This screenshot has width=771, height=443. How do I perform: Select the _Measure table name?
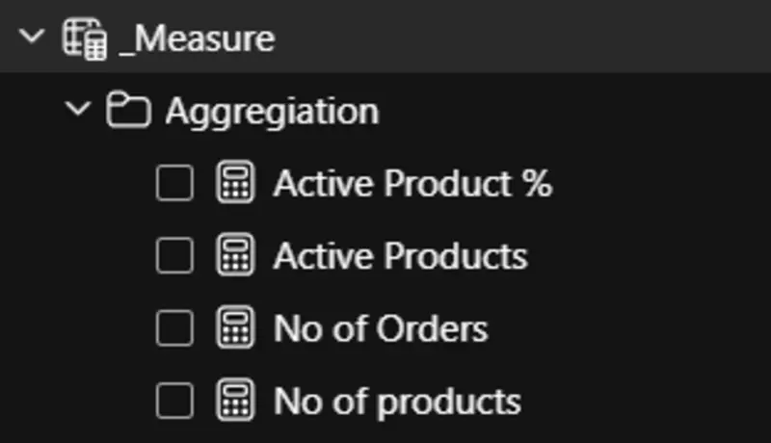click(197, 39)
